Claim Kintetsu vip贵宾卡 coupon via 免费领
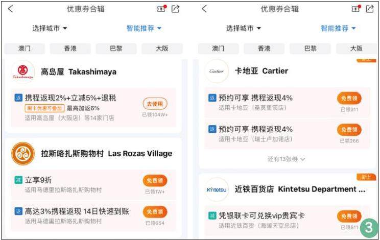 point(349,216)
